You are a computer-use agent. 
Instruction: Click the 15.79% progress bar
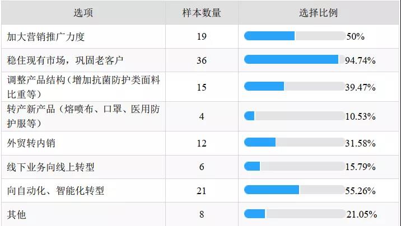click(x=295, y=166)
